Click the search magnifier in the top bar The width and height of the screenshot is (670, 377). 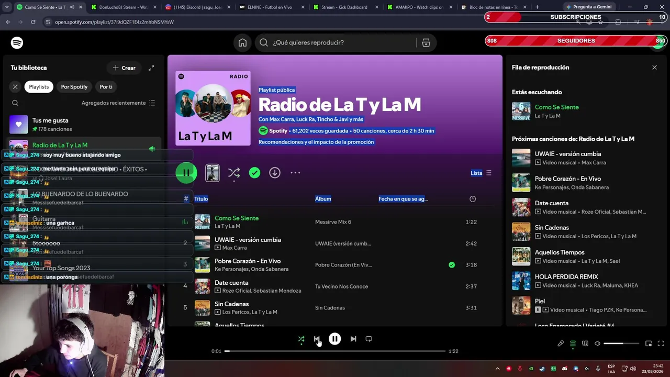pyautogui.click(x=264, y=43)
